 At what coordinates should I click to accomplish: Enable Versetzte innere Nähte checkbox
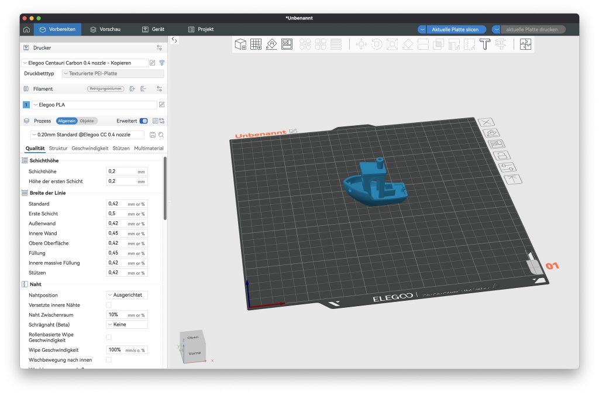(x=109, y=305)
